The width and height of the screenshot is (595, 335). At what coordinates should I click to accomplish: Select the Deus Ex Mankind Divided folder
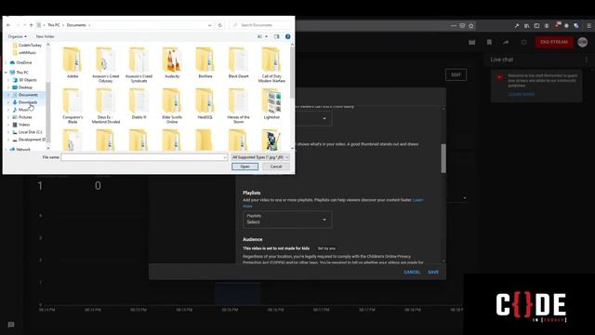coord(105,105)
